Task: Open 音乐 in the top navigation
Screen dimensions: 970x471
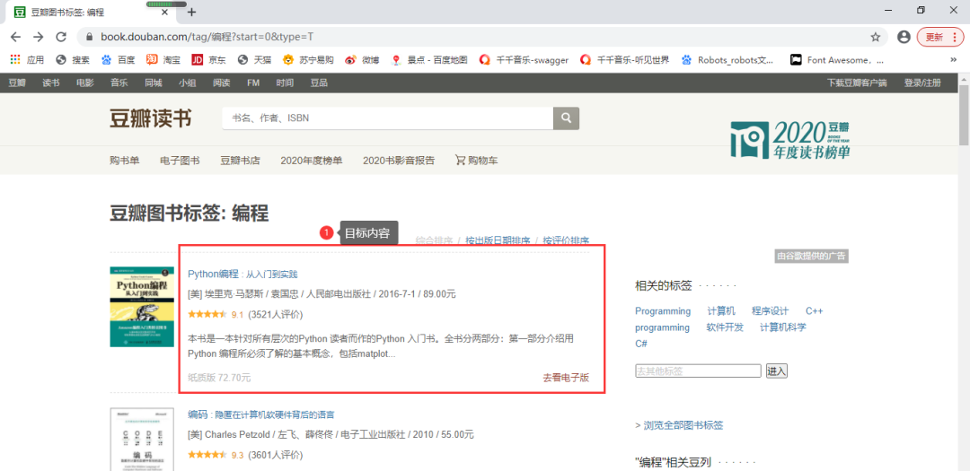Action: point(119,83)
